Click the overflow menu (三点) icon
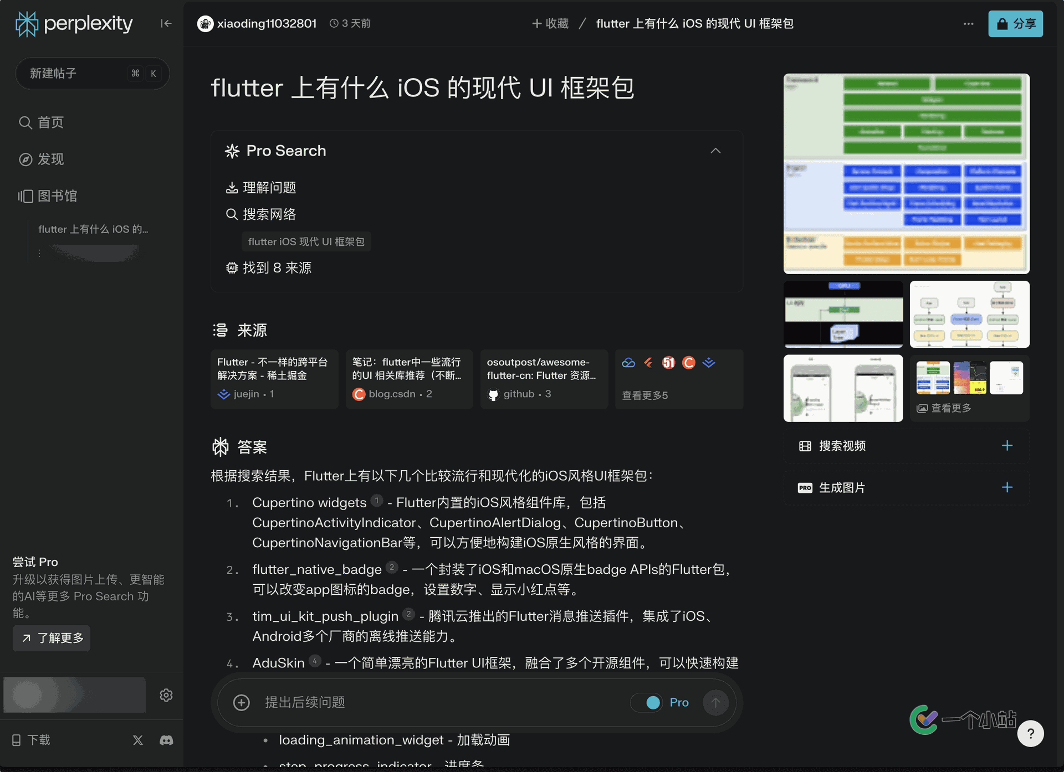This screenshot has width=1064, height=772. click(x=968, y=23)
